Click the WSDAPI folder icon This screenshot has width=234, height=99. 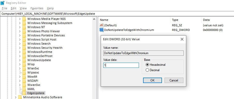[24, 81]
